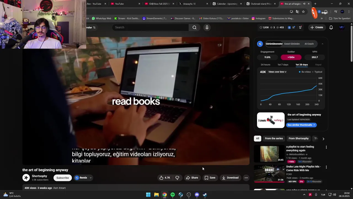Open Chrome media controls icon
This screenshot has height=199, width=353.
(336, 12)
